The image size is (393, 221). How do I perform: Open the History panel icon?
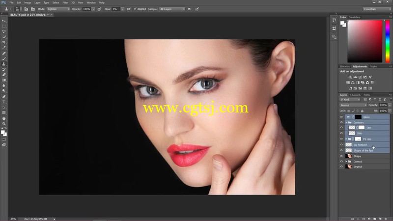click(334, 20)
